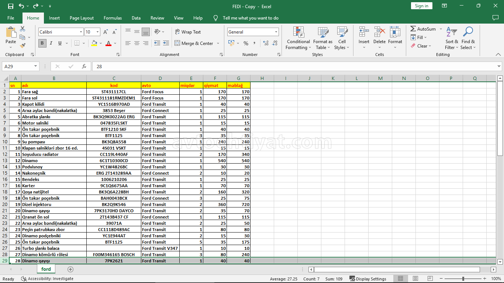Click Accessibility: Investigate in status bar
The image size is (504, 283).
tap(47, 279)
